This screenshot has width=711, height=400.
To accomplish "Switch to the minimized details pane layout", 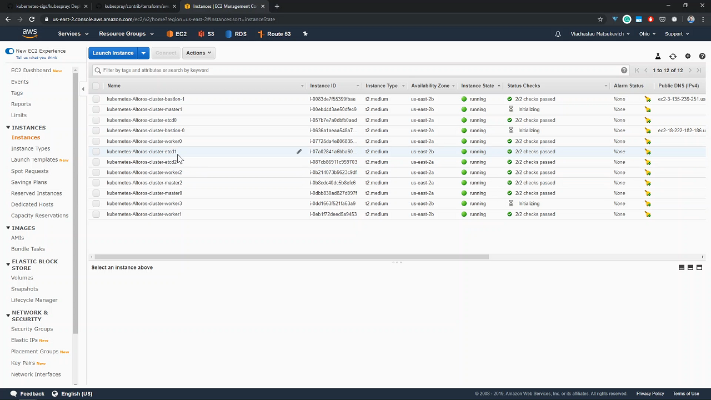I will pyautogui.click(x=682, y=267).
